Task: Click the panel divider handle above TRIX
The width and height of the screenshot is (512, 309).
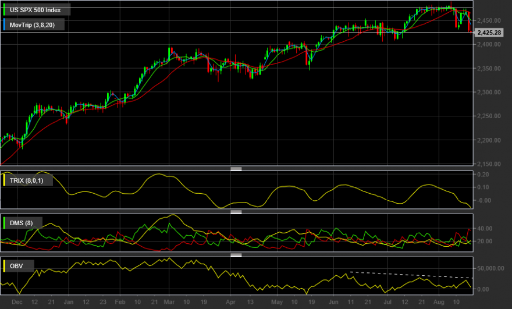Action: [236, 169]
